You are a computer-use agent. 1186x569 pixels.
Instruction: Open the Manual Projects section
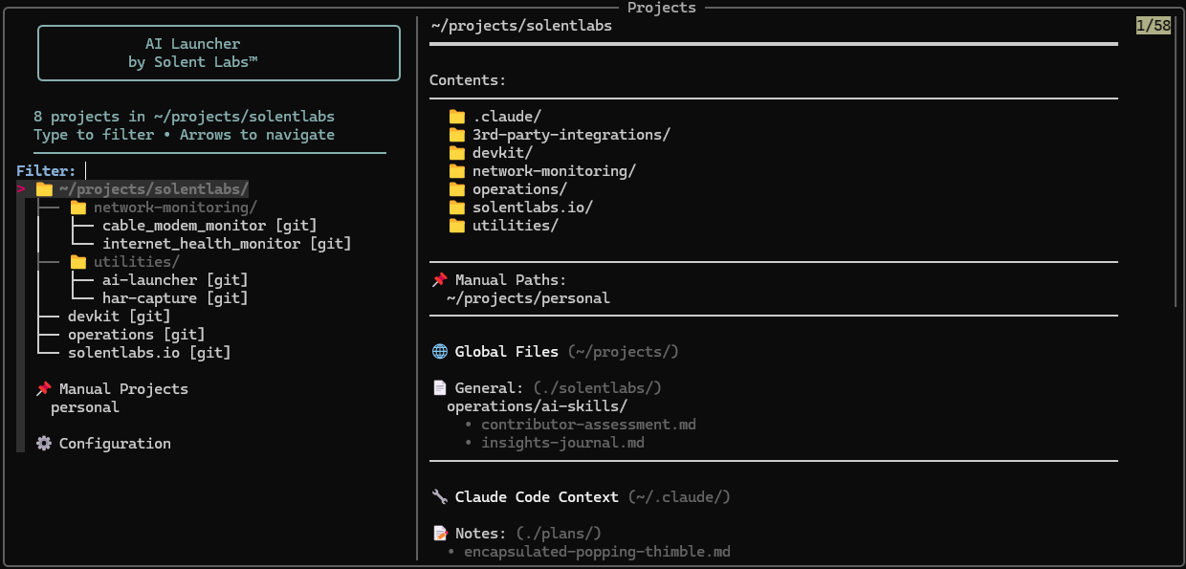click(123, 389)
